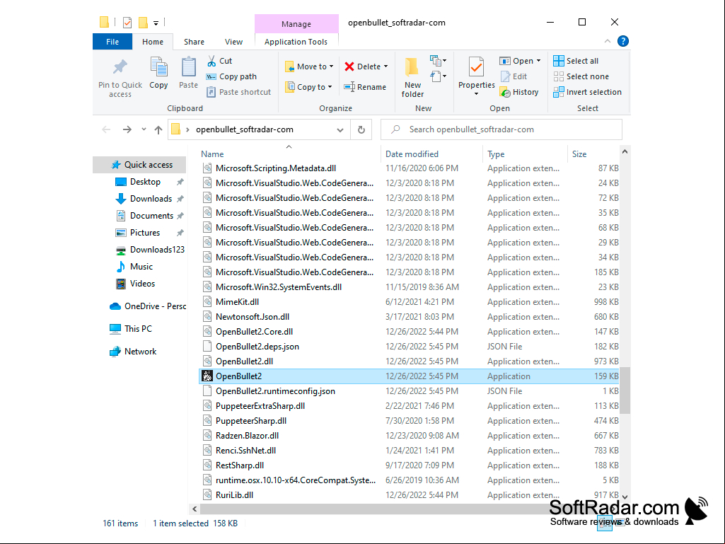Open the Open dropdown arrow
The height and width of the screenshot is (544, 725).
pyautogui.click(x=539, y=61)
